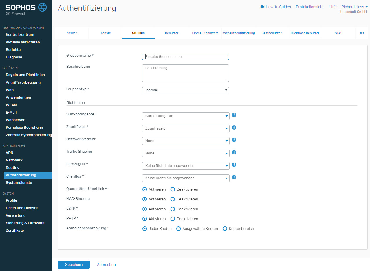Viewport: 370px width, 271px height.
Task: Click the info icon beside Surfkontingente
Action: click(x=234, y=115)
